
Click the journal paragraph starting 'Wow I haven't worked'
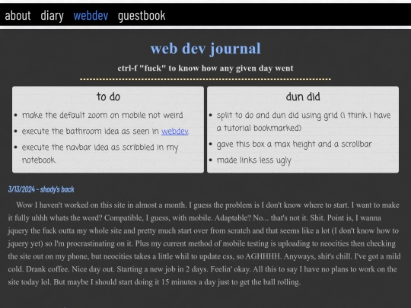[204, 243]
